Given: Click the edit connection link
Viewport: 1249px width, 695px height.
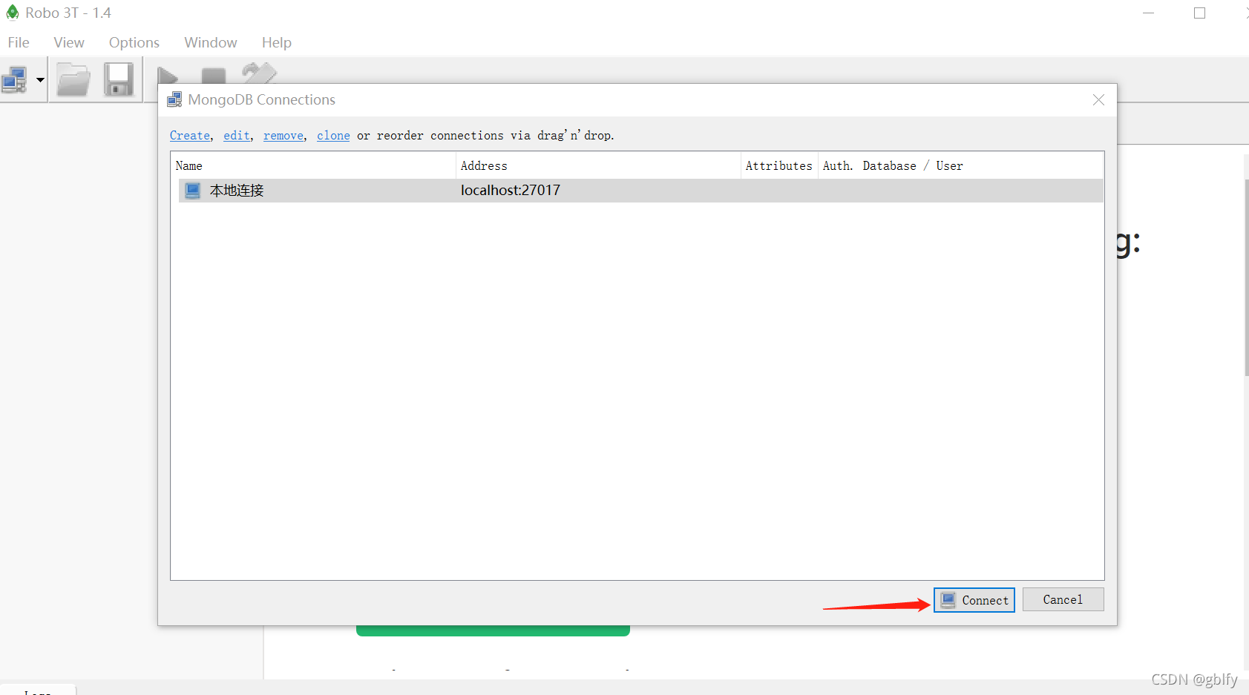Looking at the screenshot, I should pyautogui.click(x=237, y=136).
